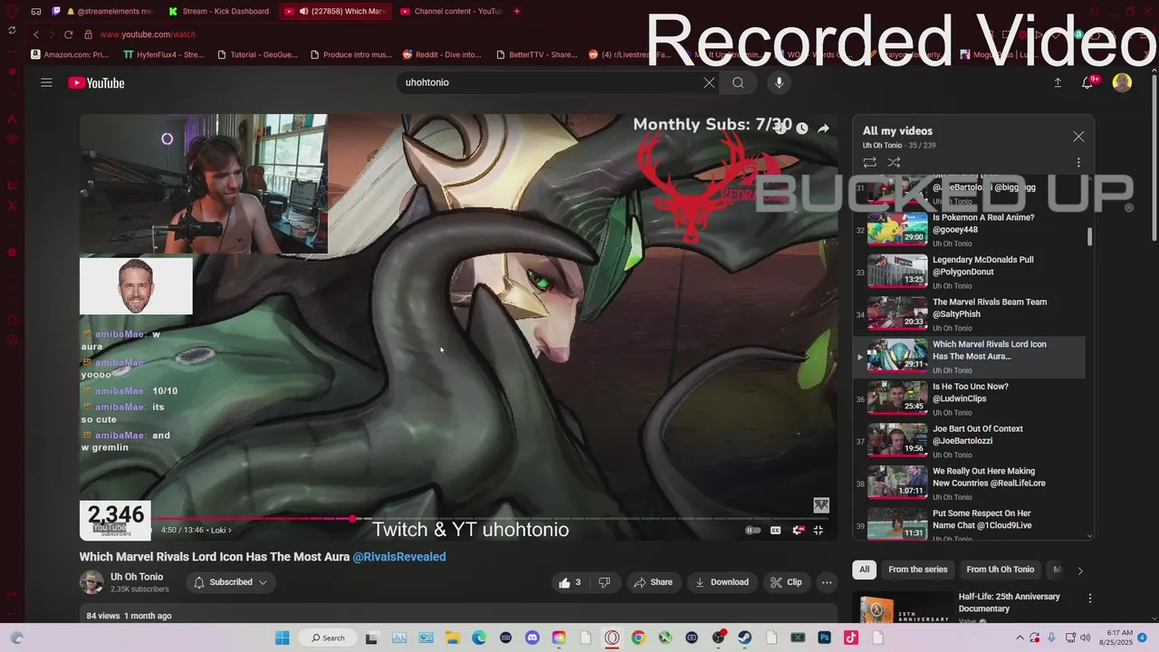The height and width of the screenshot is (652, 1159).
Task: Play We Really Out Here Making New Countries
Action: (969, 484)
